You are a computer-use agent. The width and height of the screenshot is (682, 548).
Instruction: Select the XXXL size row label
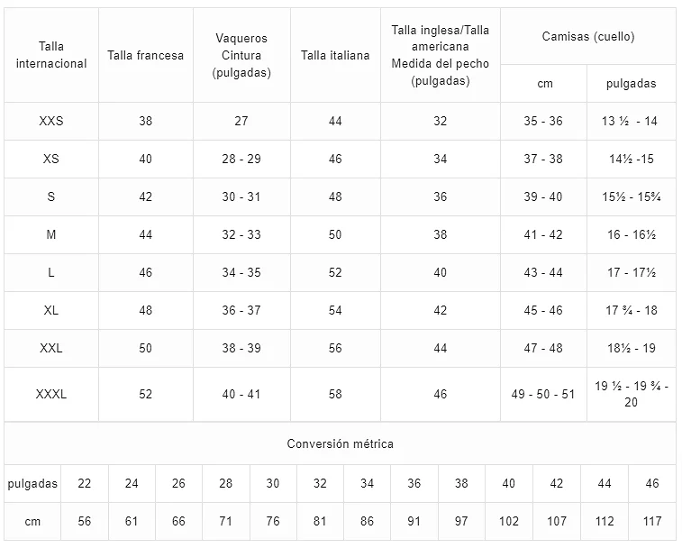pos(51,395)
